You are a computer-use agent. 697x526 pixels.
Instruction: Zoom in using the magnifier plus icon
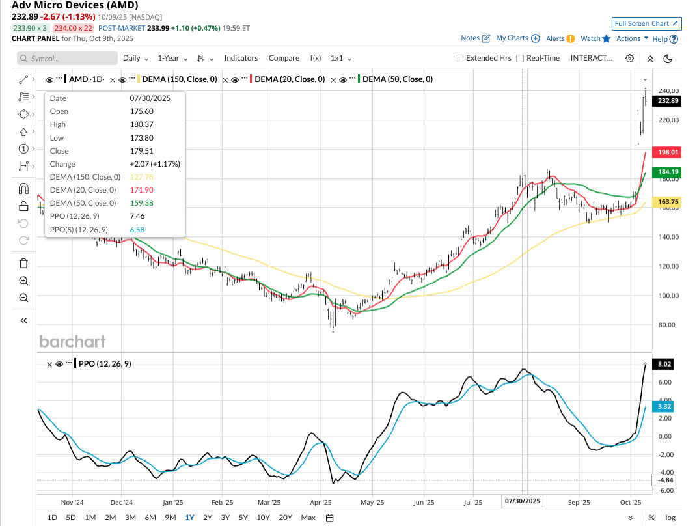[23, 281]
